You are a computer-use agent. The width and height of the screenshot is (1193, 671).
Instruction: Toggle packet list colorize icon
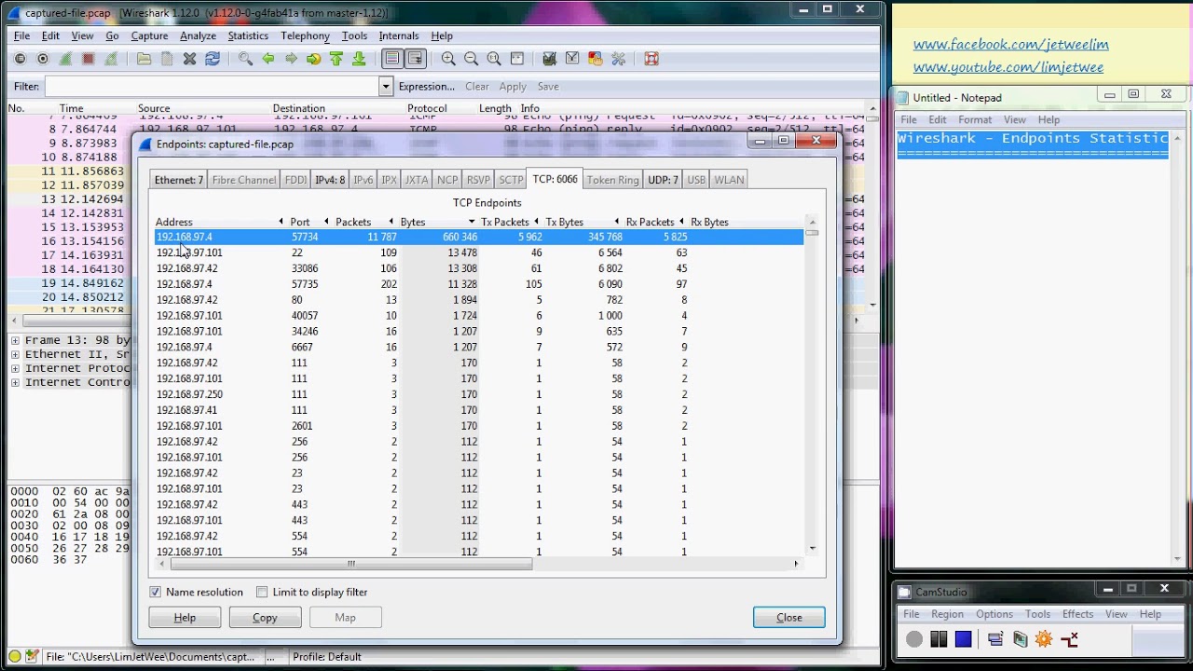(392, 59)
